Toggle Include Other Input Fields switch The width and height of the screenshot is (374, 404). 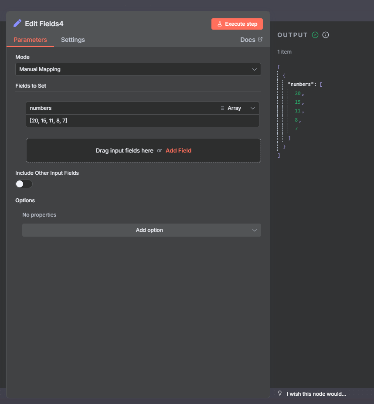(24, 184)
